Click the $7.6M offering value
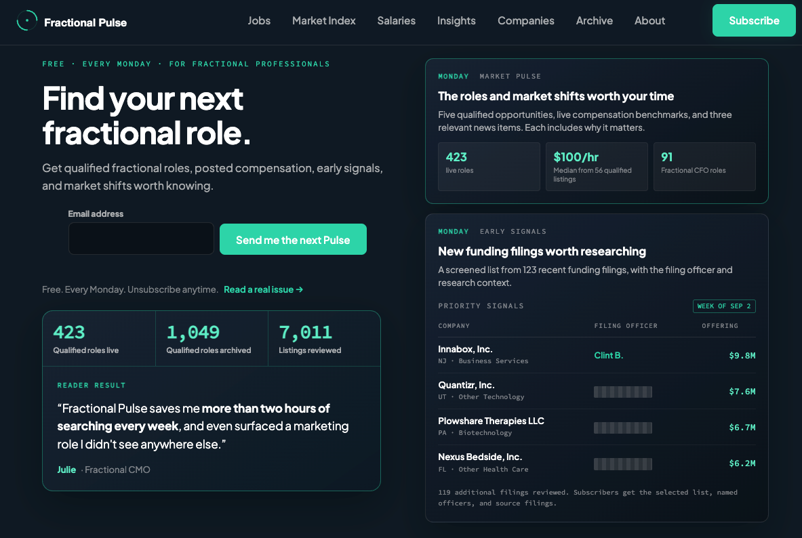 click(742, 391)
